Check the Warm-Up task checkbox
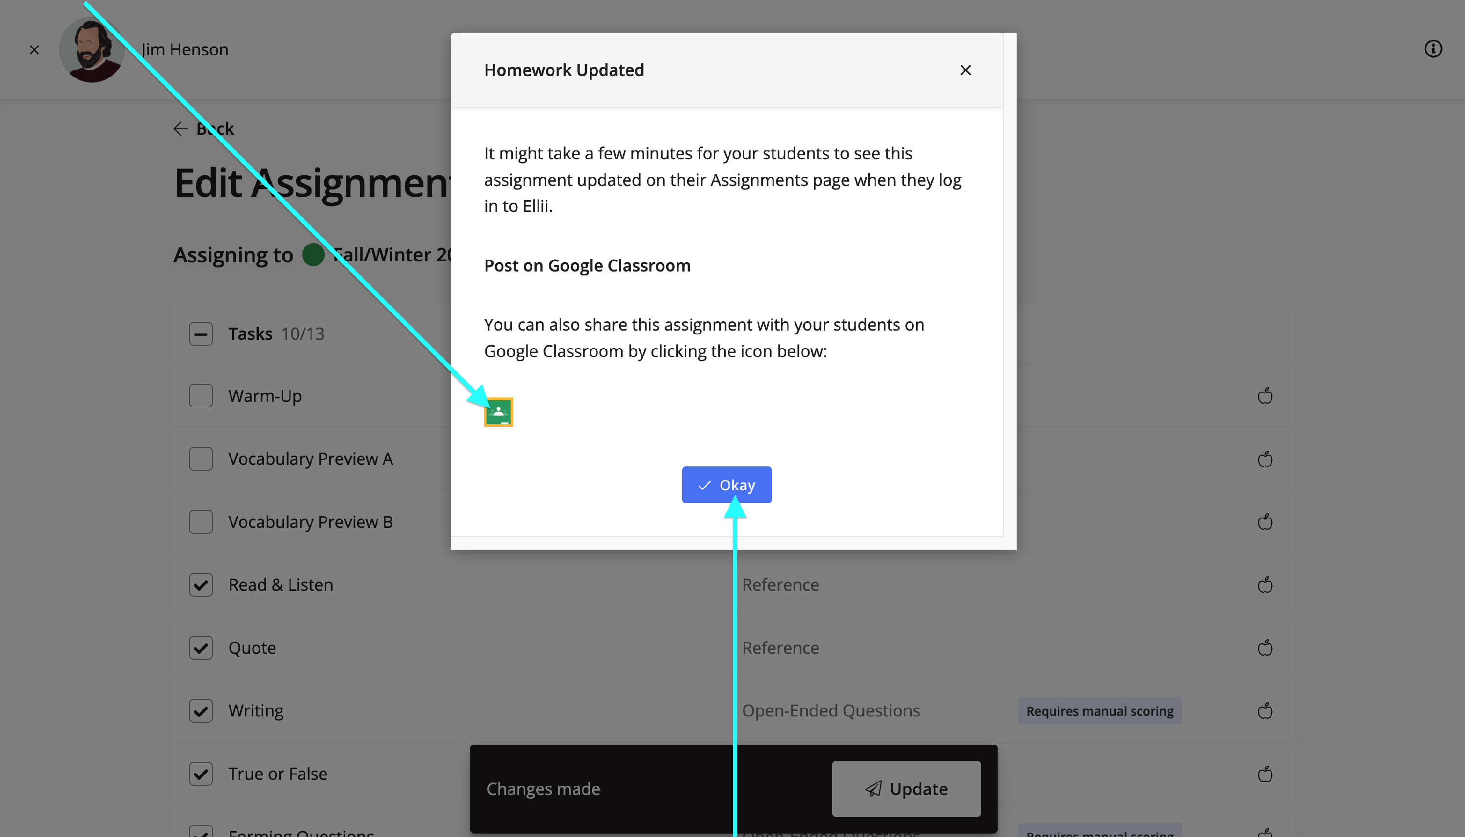Image resolution: width=1465 pixels, height=837 pixels. coord(201,396)
